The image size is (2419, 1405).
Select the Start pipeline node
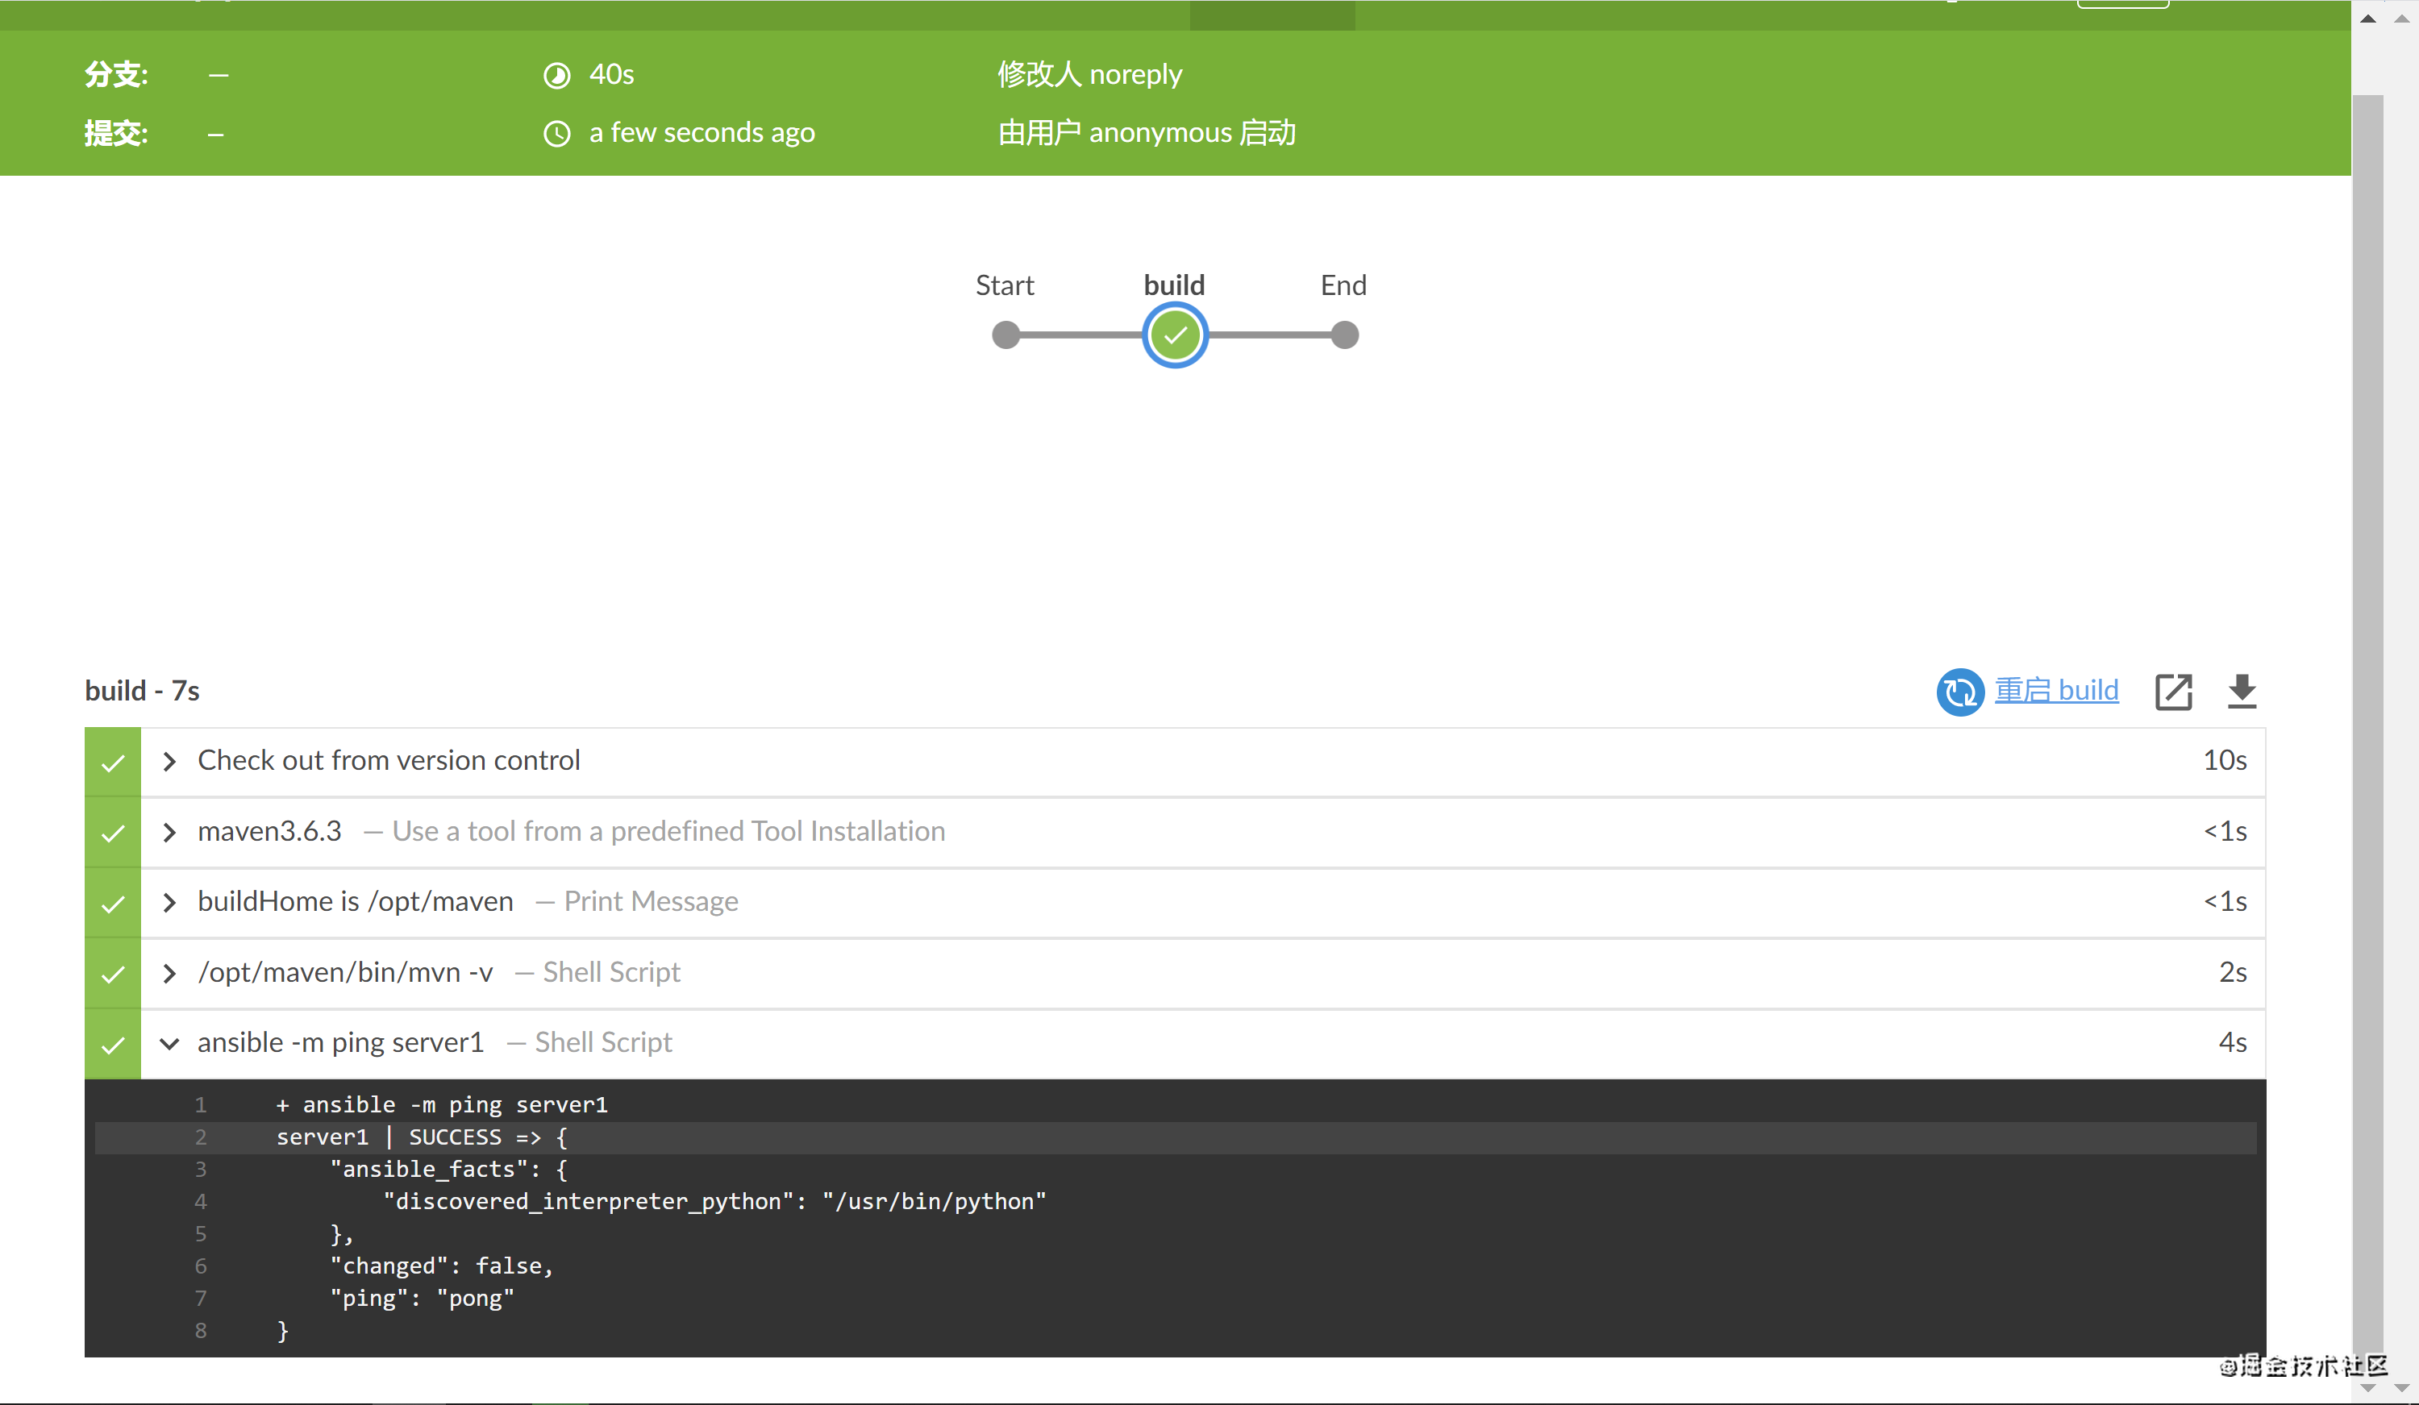click(x=1005, y=335)
